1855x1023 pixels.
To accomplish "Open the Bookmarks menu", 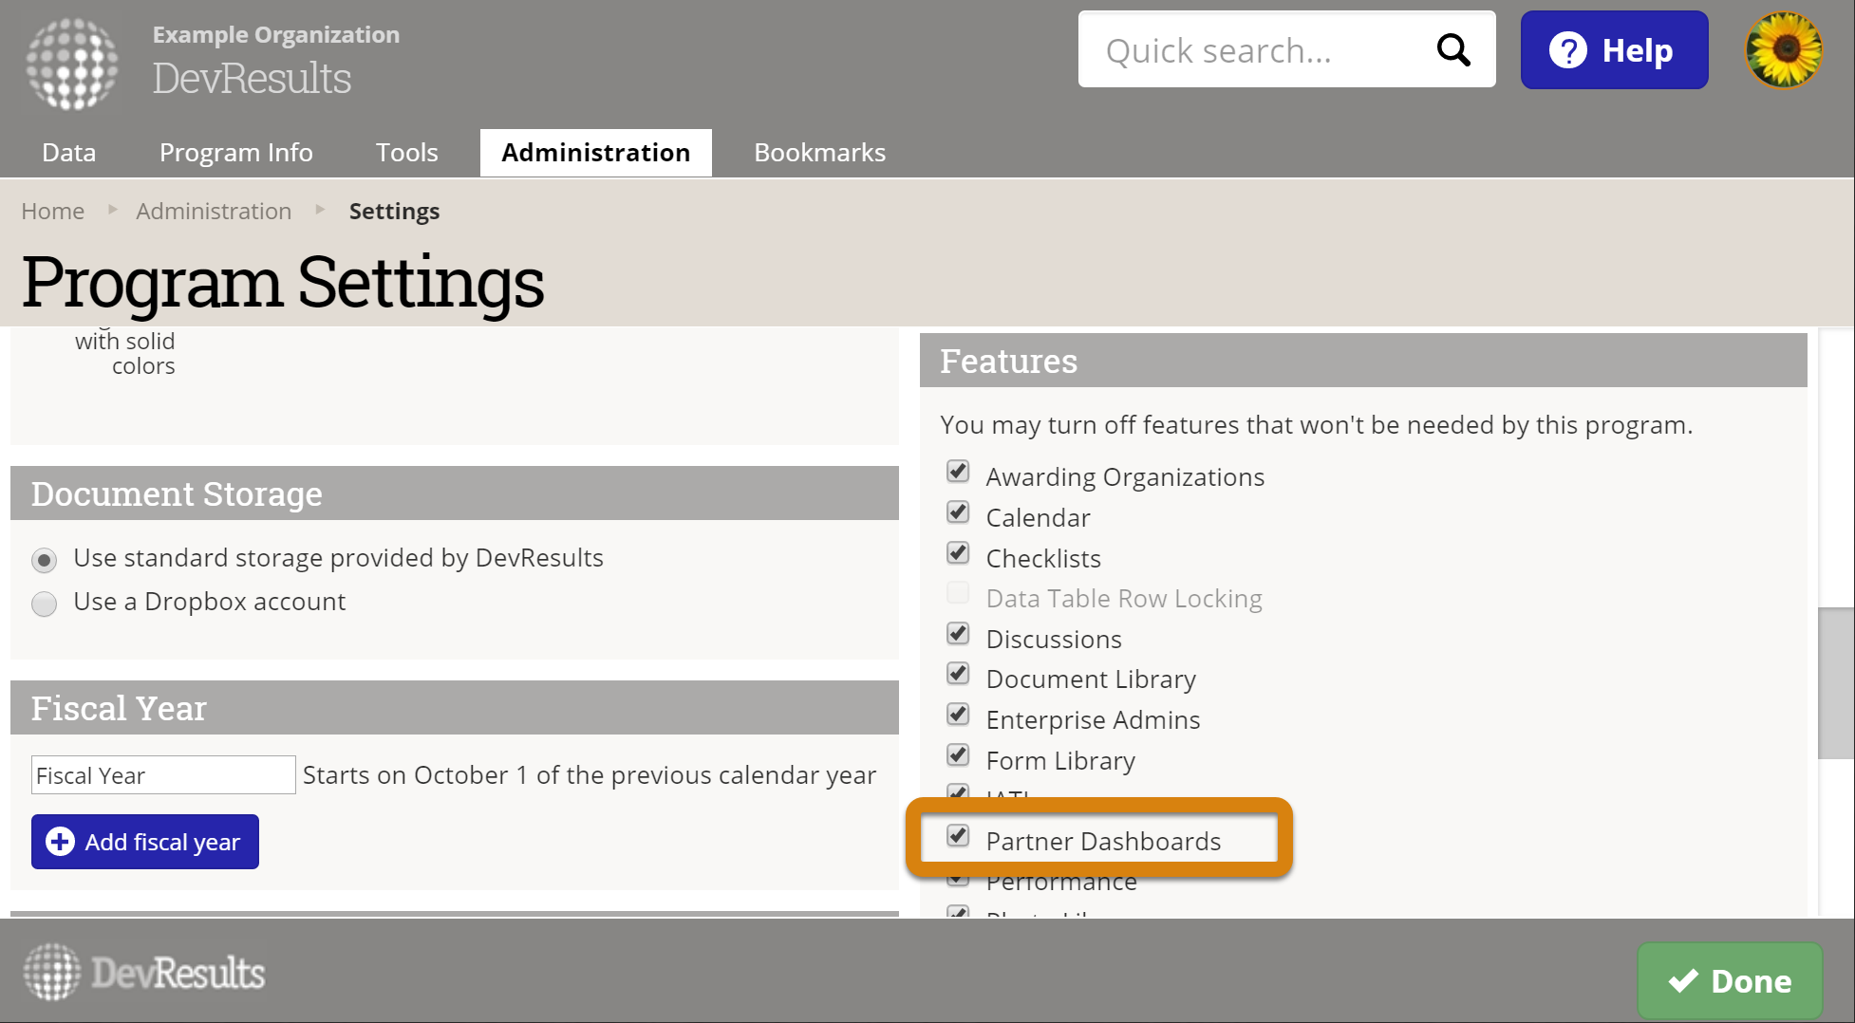I will tap(819, 153).
